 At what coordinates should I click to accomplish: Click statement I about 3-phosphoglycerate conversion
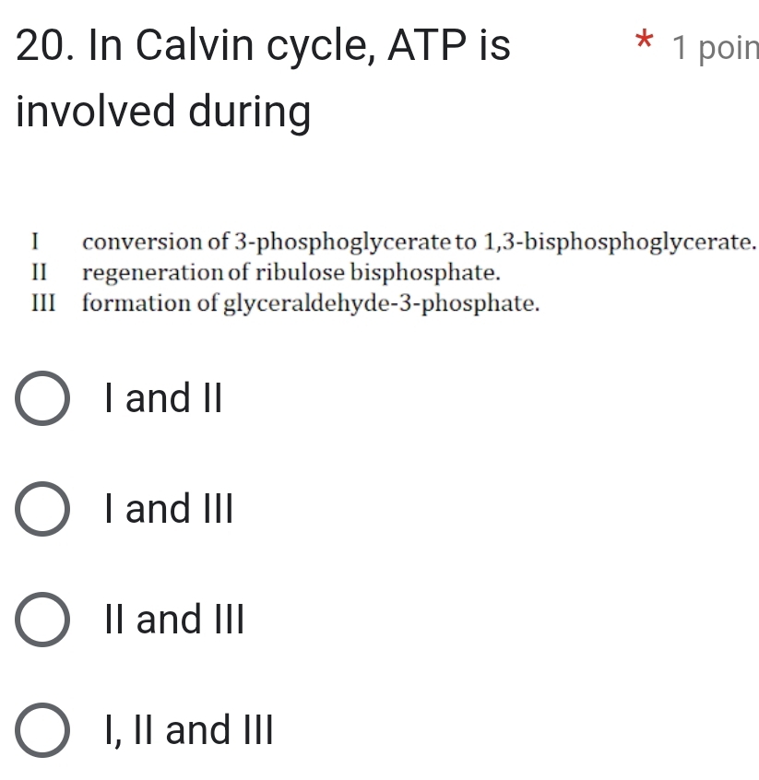[x=420, y=242]
